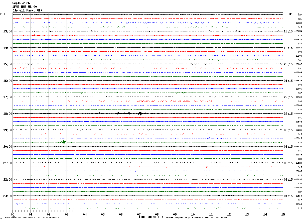Click the vertical division microvolts note

32,218
